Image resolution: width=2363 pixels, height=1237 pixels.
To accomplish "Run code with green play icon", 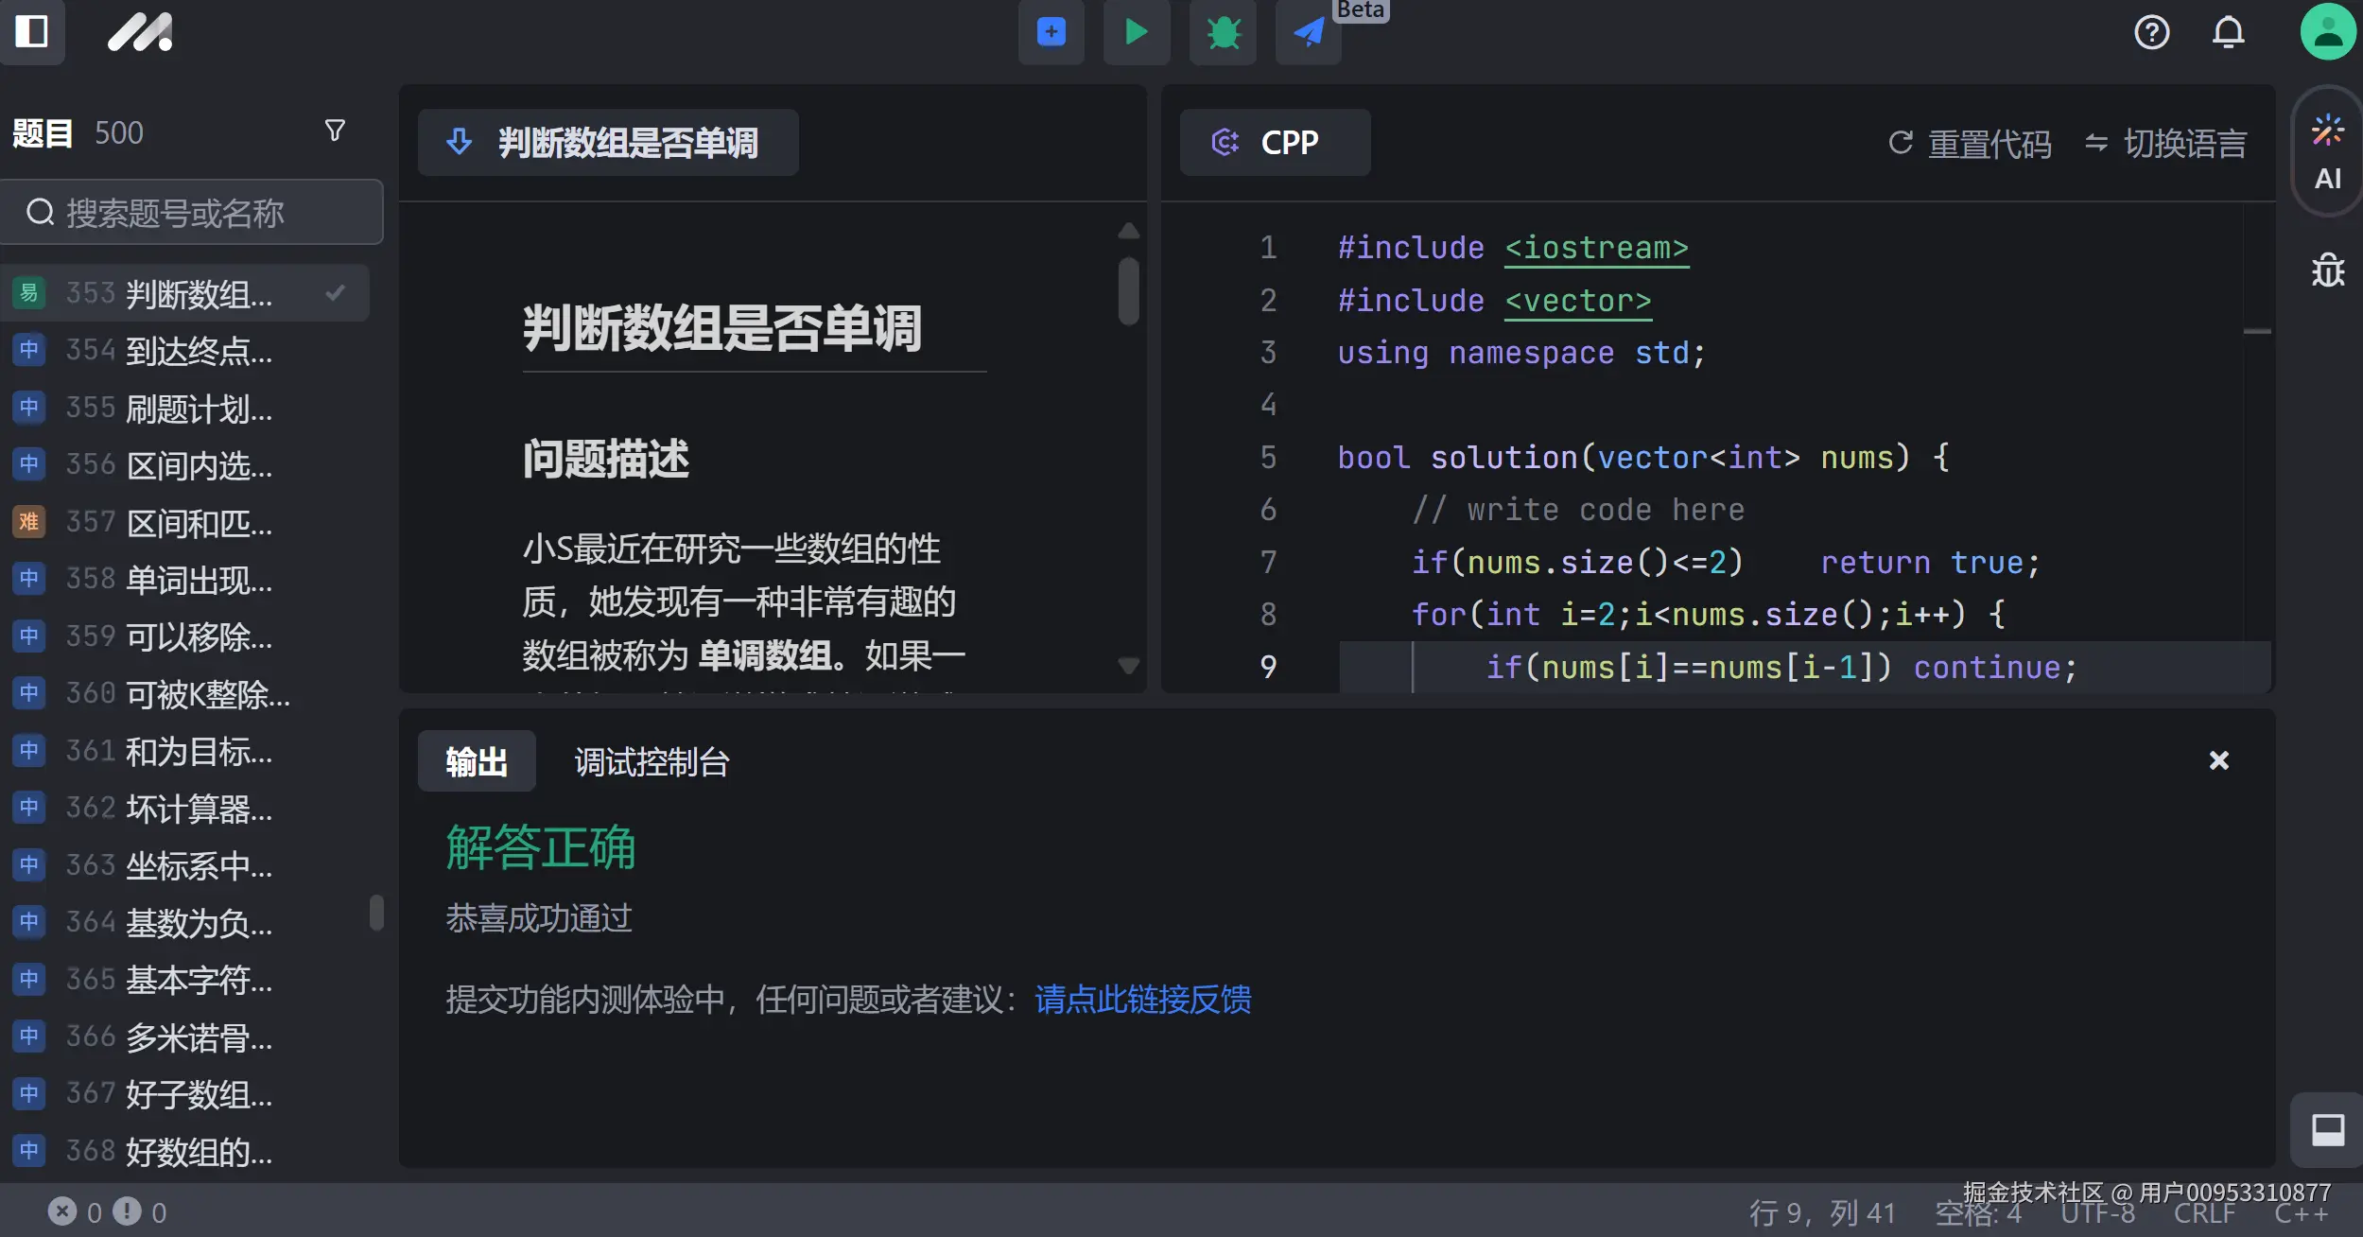I will pyautogui.click(x=1137, y=32).
